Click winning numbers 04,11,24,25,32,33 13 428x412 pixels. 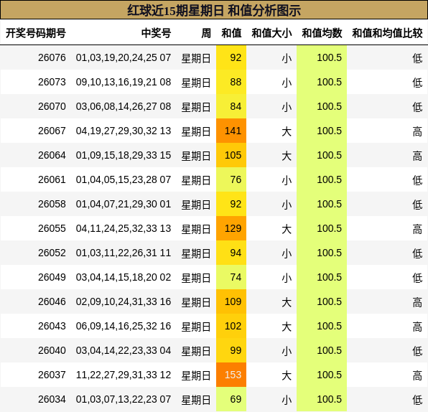[124, 228]
